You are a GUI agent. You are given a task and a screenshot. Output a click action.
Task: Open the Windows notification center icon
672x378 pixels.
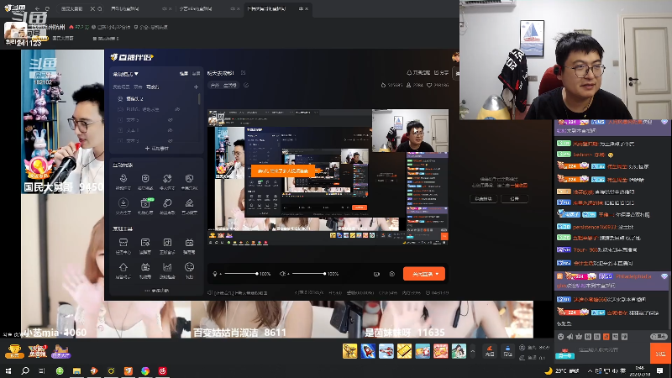tap(660, 370)
